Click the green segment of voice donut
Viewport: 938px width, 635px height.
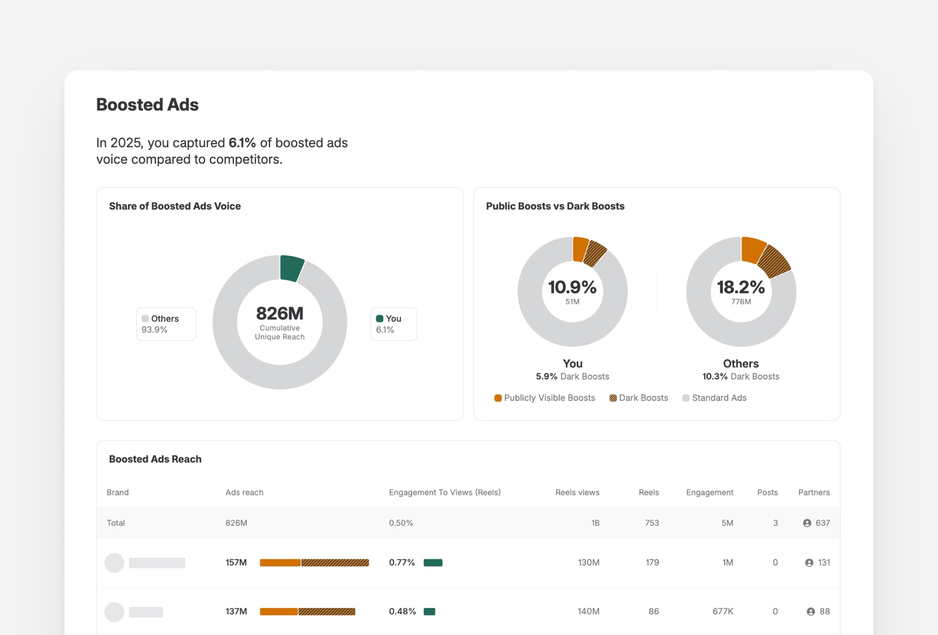[291, 268]
